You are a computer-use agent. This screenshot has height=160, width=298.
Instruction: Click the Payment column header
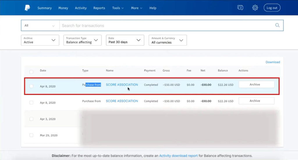150,70
